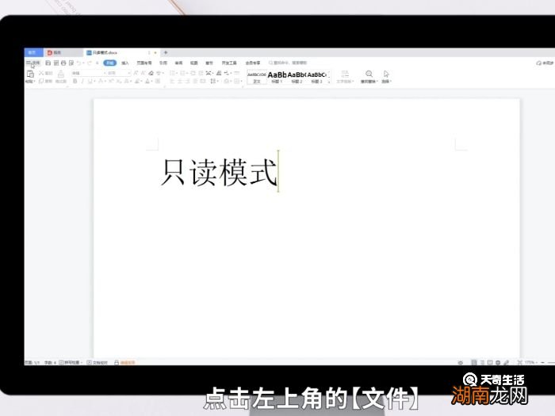The width and height of the screenshot is (555, 416).
Task: Click the Justify alignment icon
Action: [x=195, y=81]
